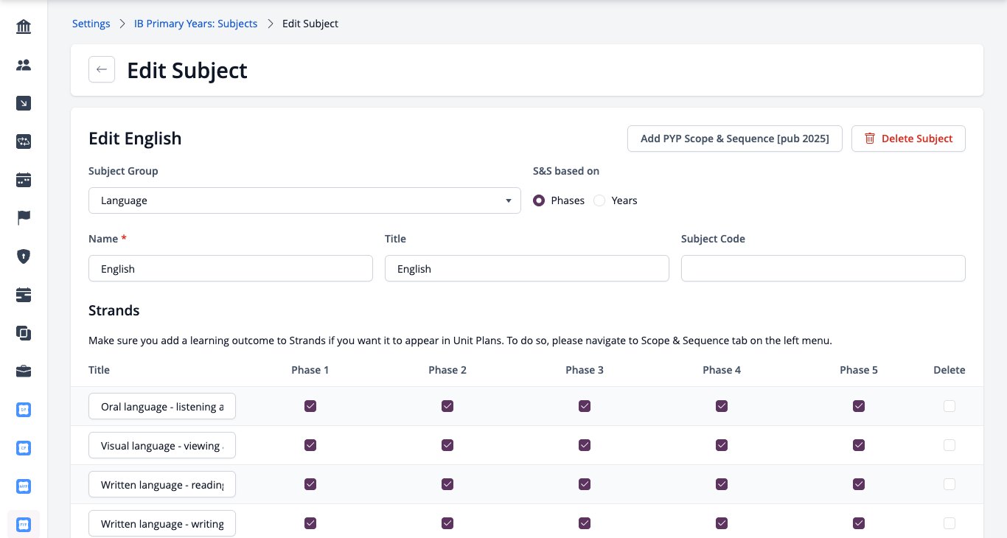Open the shield lock icon in sidebar
The height and width of the screenshot is (538, 1007).
[24, 256]
